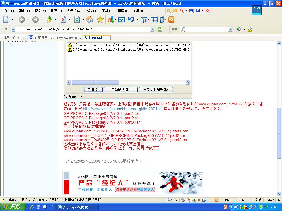The image size is (282, 211).
Task: Click the Refresh page icon
Action: (77, 20)
